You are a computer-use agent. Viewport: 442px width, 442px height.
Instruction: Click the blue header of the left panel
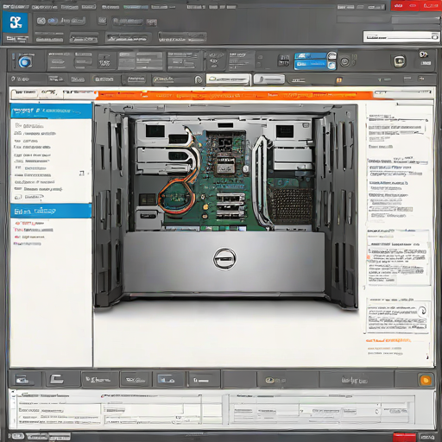point(51,110)
